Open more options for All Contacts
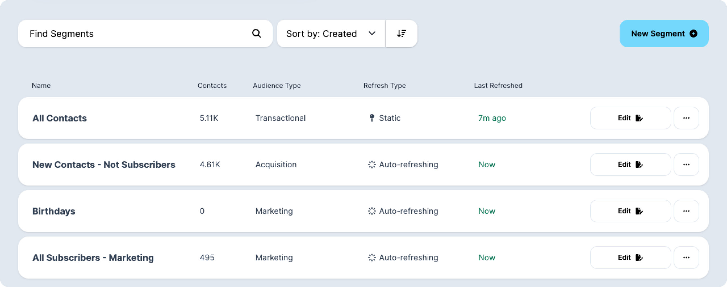The height and width of the screenshot is (287, 727). click(686, 118)
